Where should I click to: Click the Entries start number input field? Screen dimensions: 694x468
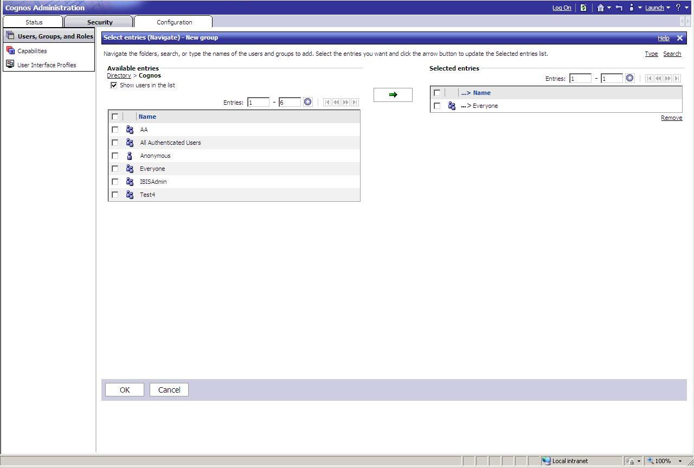pyautogui.click(x=258, y=102)
